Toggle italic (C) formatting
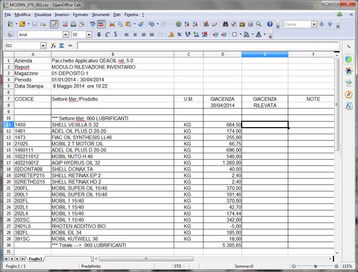The width and height of the screenshot is (358, 272). tap(107, 35)
